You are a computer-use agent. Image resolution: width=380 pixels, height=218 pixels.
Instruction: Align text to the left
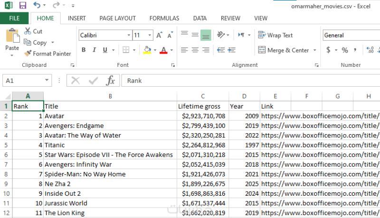pyautogui.click(x=184, y=50)
